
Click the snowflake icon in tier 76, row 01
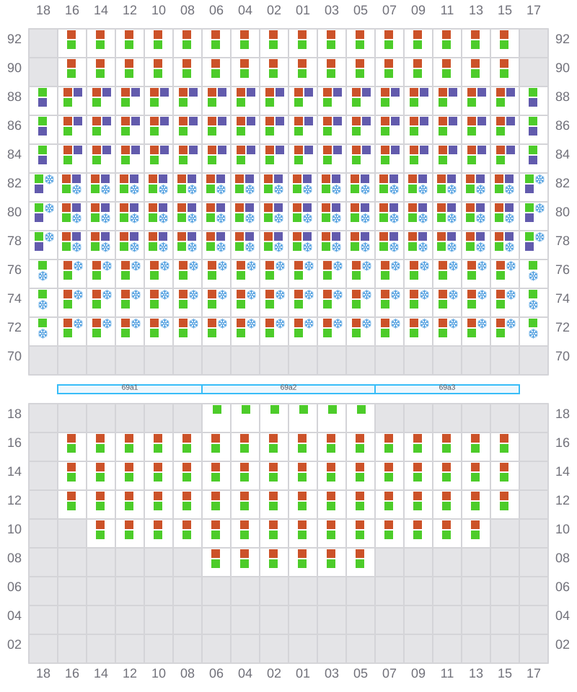309,266
